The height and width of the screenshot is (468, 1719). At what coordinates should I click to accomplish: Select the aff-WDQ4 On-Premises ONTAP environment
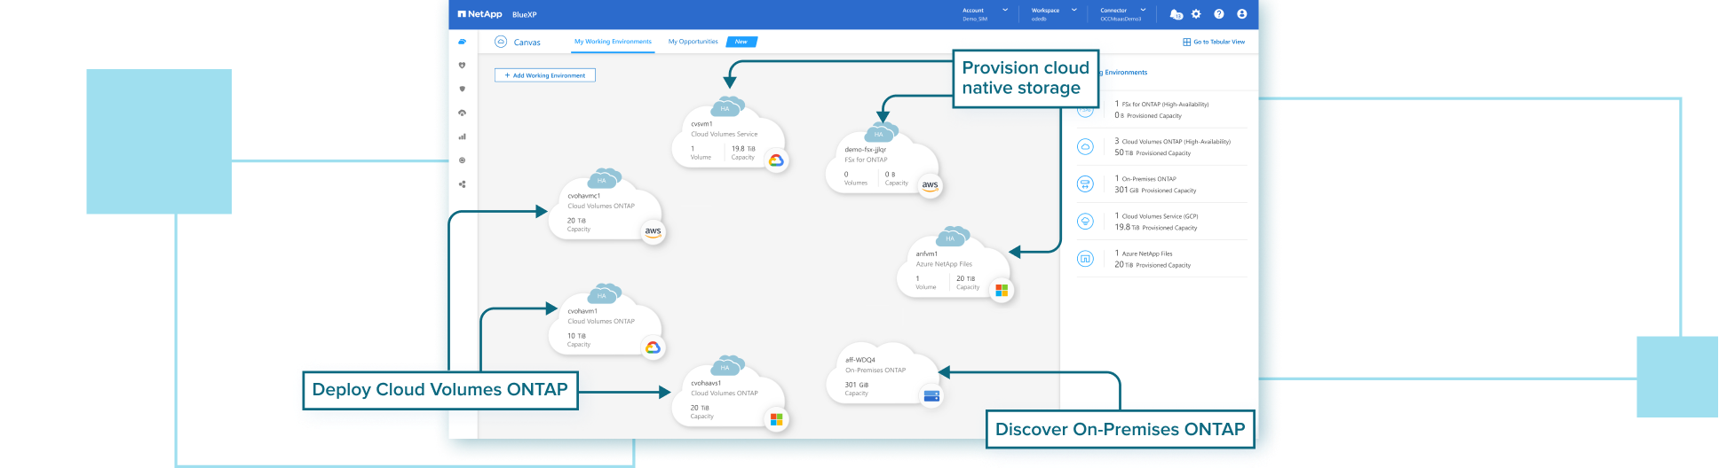(x=879, y=374)
